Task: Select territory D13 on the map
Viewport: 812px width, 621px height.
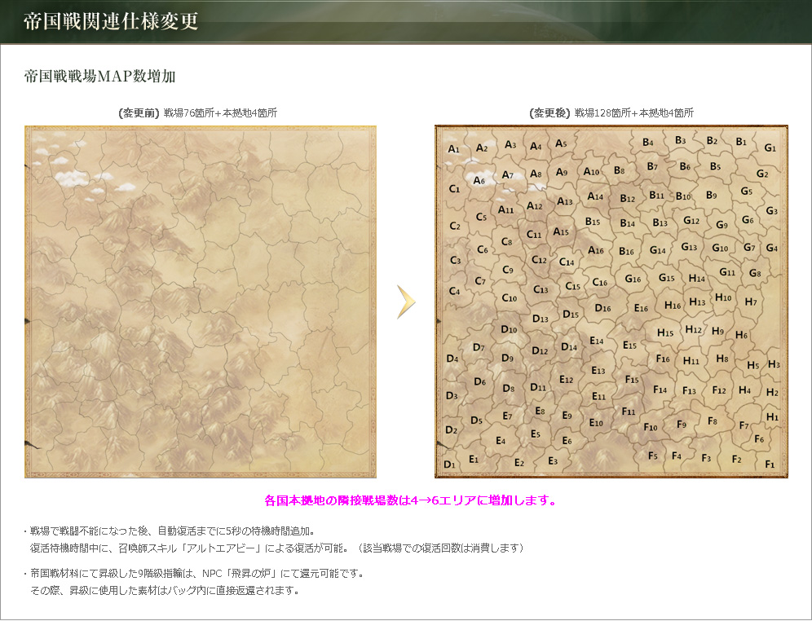Action: (x=541, y=319)
